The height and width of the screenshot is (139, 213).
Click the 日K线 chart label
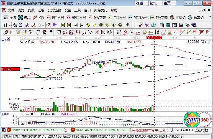pyautogui.click(x=6, y=39)
